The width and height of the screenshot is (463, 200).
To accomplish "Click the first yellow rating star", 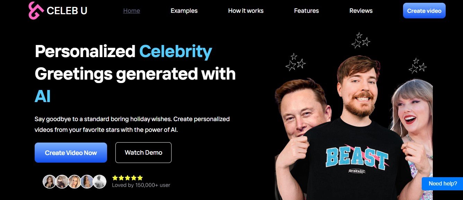I will (115, 178).
